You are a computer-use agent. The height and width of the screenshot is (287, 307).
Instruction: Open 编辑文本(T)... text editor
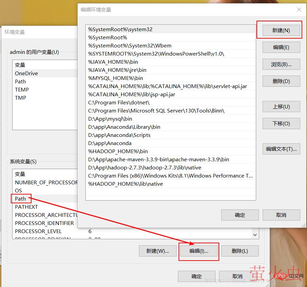point(281,149)
